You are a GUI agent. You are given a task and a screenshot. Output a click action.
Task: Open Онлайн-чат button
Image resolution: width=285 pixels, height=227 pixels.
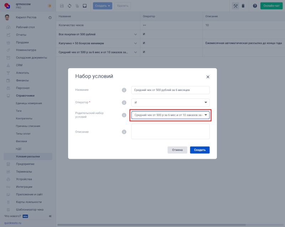(x=271, y=6)
